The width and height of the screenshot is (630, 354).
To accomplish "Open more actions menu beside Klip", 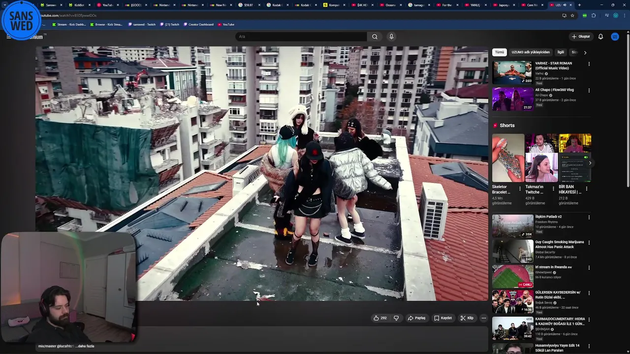I will point(483,318).
